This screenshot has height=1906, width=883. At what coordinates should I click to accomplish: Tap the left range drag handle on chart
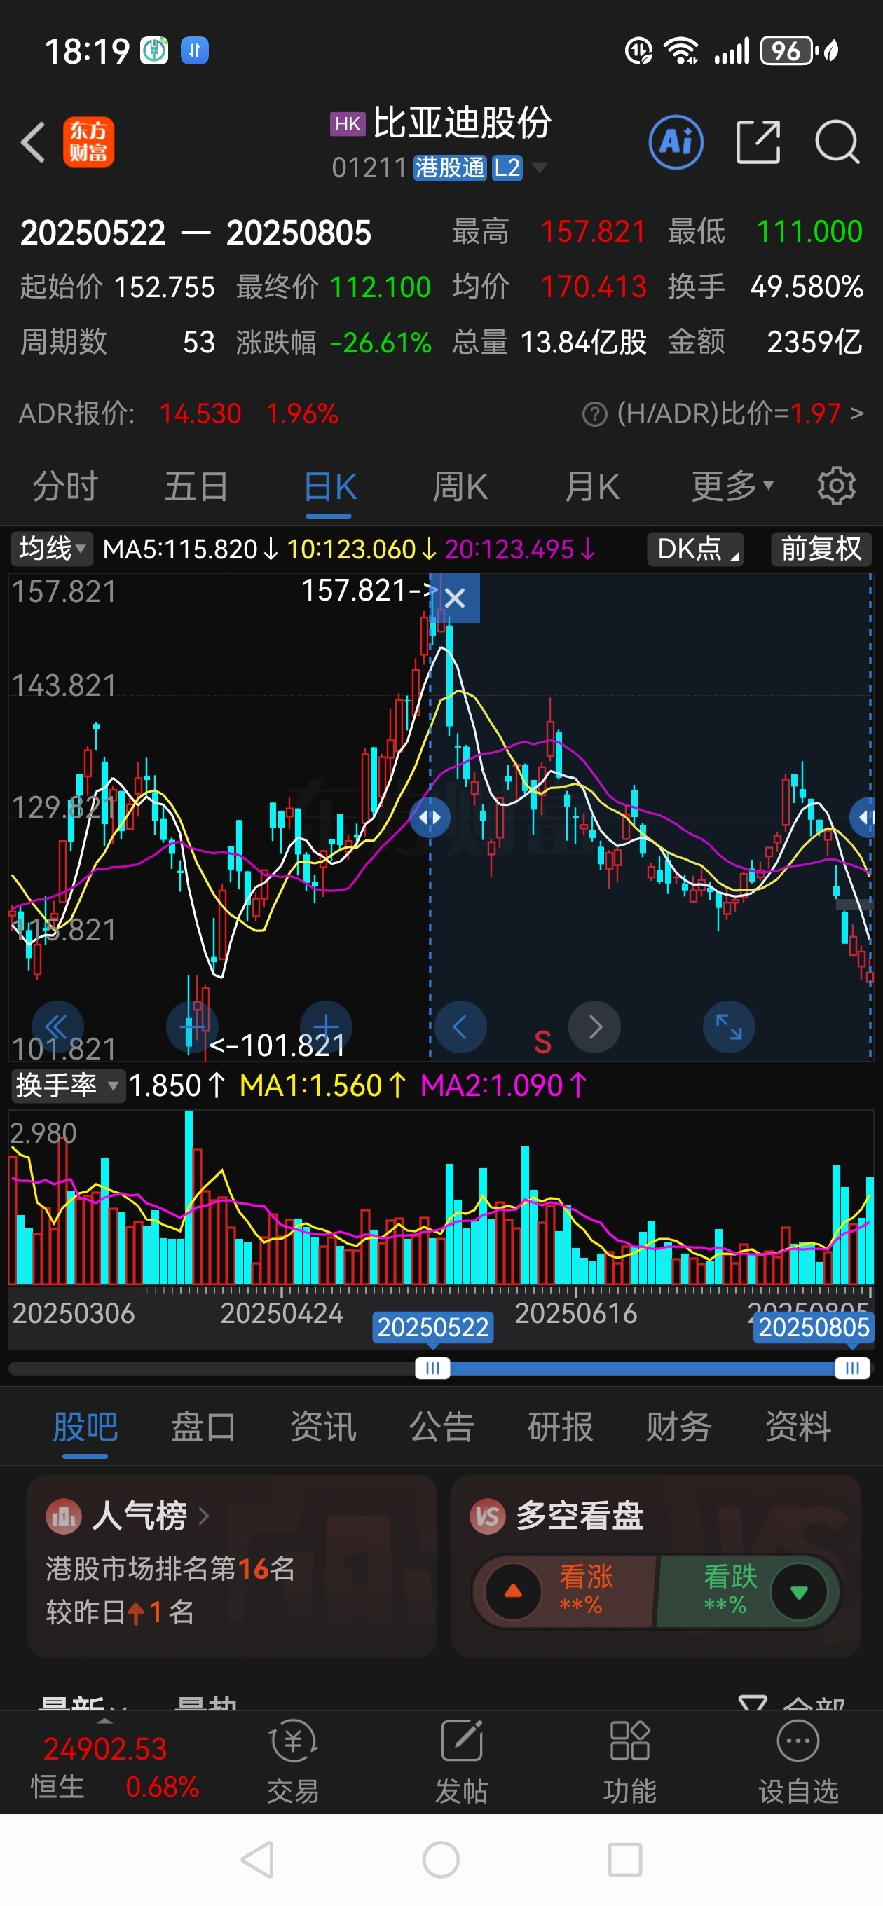tap(430, 818)
